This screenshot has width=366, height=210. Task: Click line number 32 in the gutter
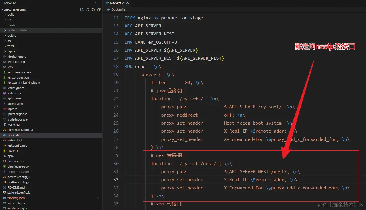pyautogui.click(x=116, y=180)
